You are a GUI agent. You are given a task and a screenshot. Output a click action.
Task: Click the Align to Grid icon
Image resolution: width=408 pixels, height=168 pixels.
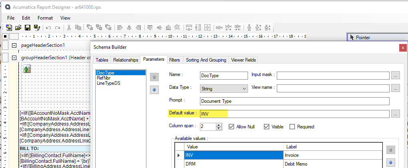[x=178, y=27]
